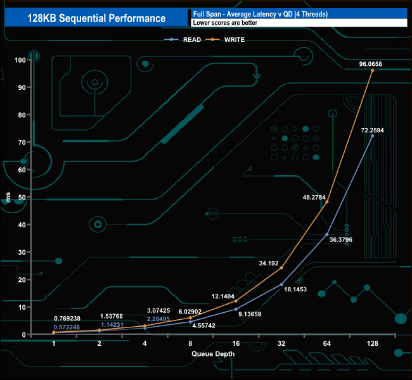Select the 72.2594 read data label
Viewport: 412px width, 380px height.
coord(372,130)
